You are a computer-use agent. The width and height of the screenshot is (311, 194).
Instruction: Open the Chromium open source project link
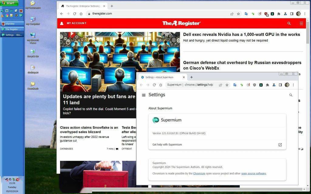[199, 173]
